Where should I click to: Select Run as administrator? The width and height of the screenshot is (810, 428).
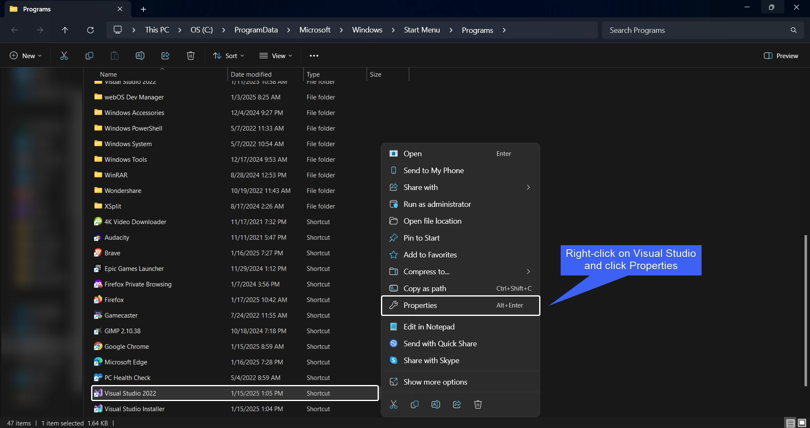(461, 204)
